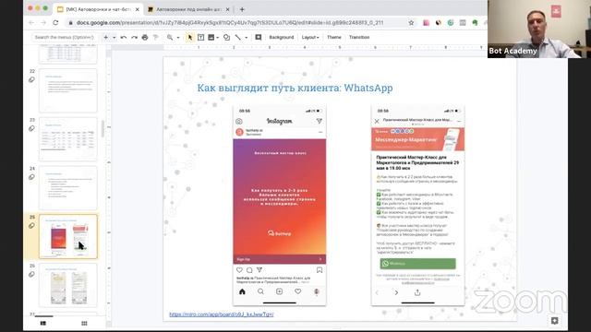Click the search the menus field
Viewport: 591px width, 332px height.
pyautogui.click(x=64, y=37)
